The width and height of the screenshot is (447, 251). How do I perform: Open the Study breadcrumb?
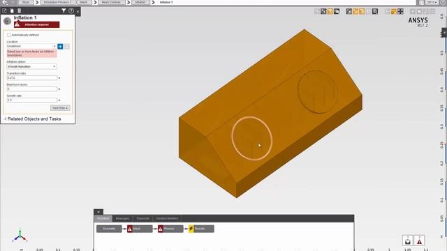(x=26, y=2)
